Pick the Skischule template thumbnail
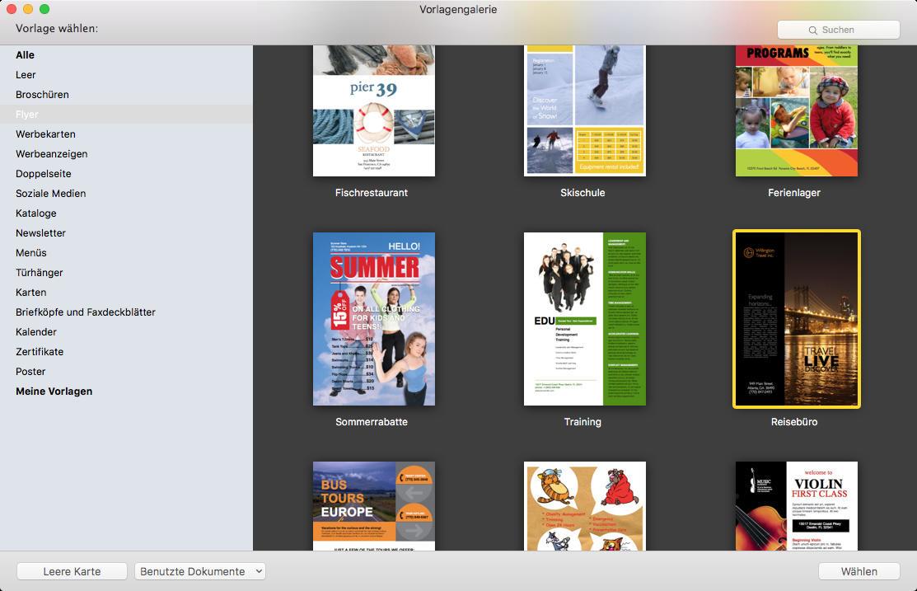 pyautogui.click(x=585, y=110)
